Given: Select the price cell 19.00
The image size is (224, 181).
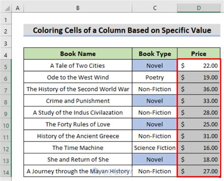Looking at the screenshot, I should 198,77.
